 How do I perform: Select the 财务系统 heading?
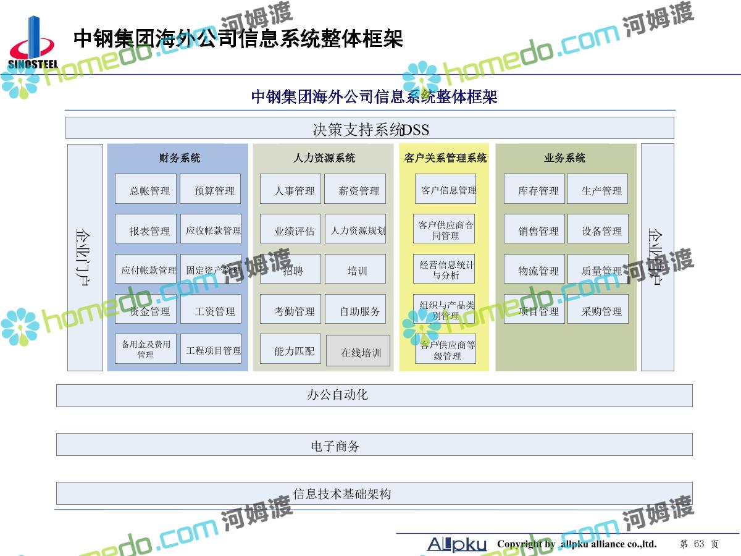[x=180, y=158]
